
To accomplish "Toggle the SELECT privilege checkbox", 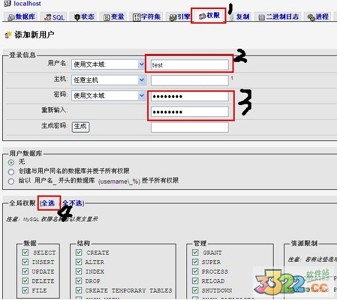I will (25, 252).
